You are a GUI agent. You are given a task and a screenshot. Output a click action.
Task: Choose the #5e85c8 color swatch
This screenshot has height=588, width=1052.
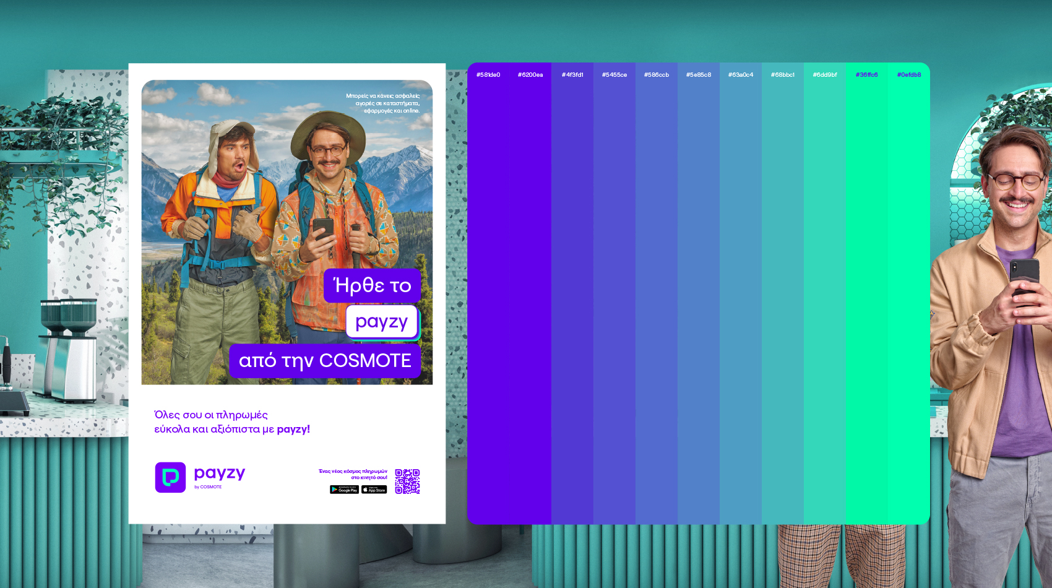[699, 293]
